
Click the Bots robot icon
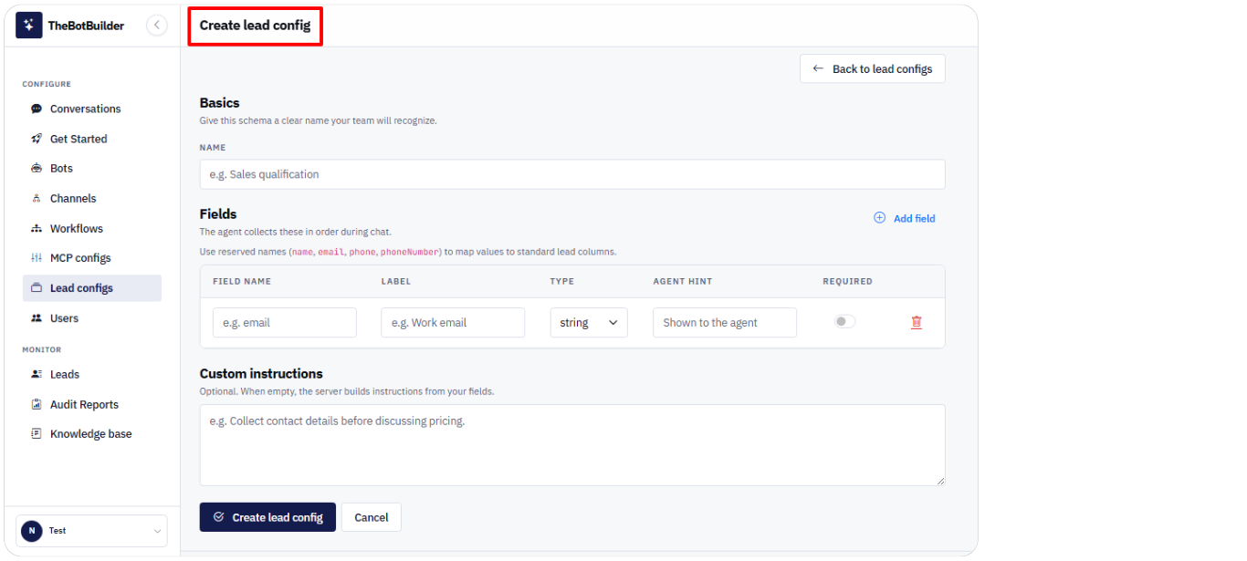37,169
